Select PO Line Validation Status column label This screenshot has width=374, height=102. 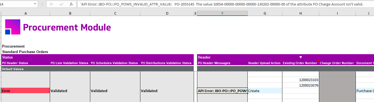69,63
